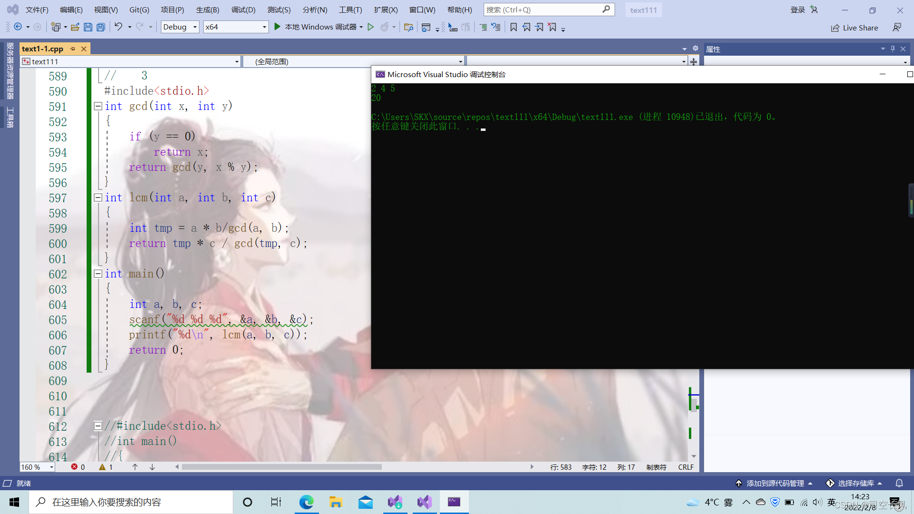
Task: Collapse the main function code block
Action: pyautogui.click(x=98, y=274)
